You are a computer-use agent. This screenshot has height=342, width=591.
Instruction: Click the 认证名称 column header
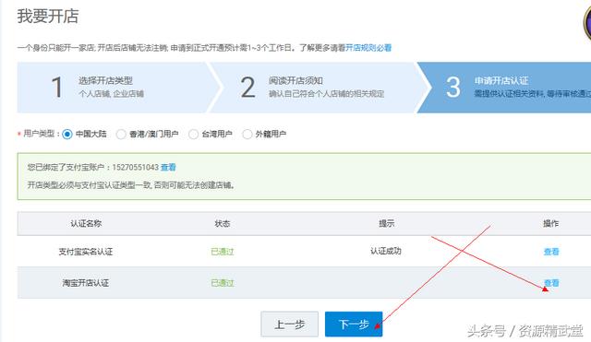tap(86, 223)
